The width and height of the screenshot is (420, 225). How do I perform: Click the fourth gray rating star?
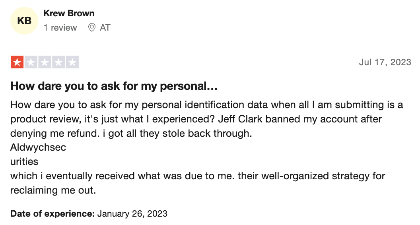point(58,62)
